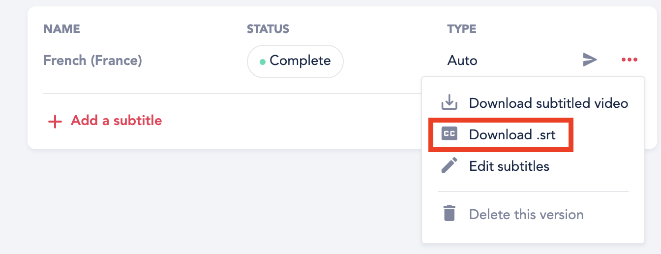661x254 pixels.
Task: Click the STATUS column header
Action: [x=268, y=29]
